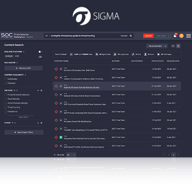Sort by Content Name column header
Image resolution: width=192 pixels, height=184 pixels.
(x=61, y=61)
